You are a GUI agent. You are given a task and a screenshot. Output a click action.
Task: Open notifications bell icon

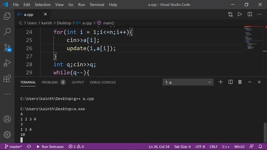260,147
